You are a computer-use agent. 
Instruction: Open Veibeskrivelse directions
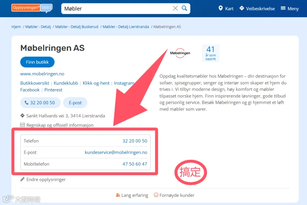[257, 8]
